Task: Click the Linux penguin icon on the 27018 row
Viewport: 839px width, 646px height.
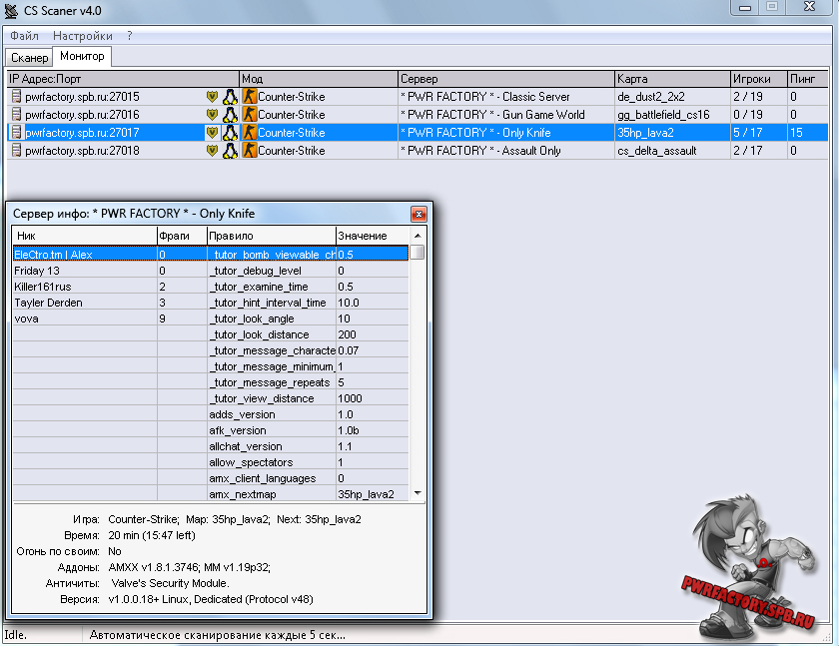Action: click(229, 151)
